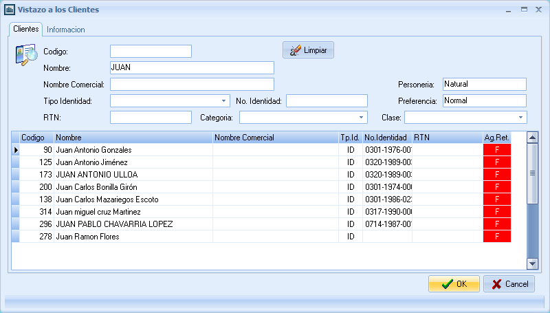Click the Codigo input field
550x313 pixels.
pos(151,51)
